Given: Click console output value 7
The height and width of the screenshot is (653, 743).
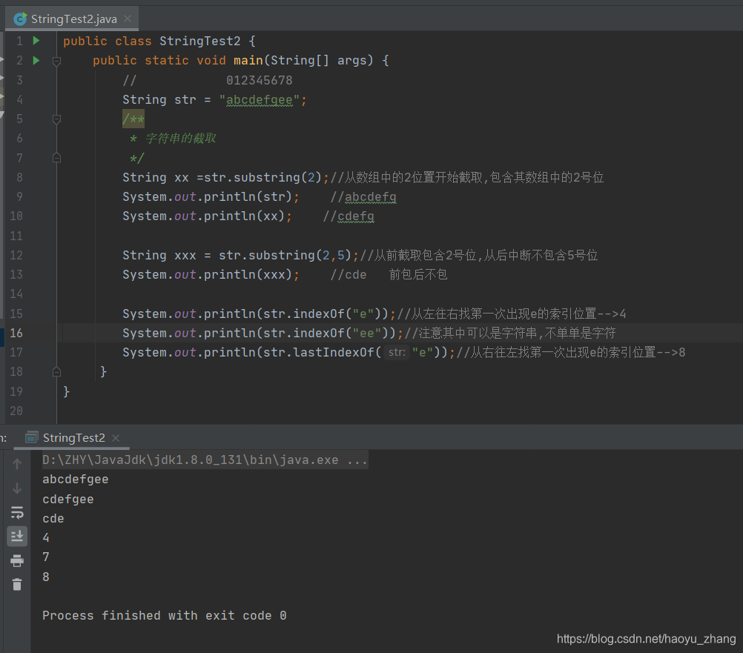Looking at the screenshot, I should click(46, 557).
